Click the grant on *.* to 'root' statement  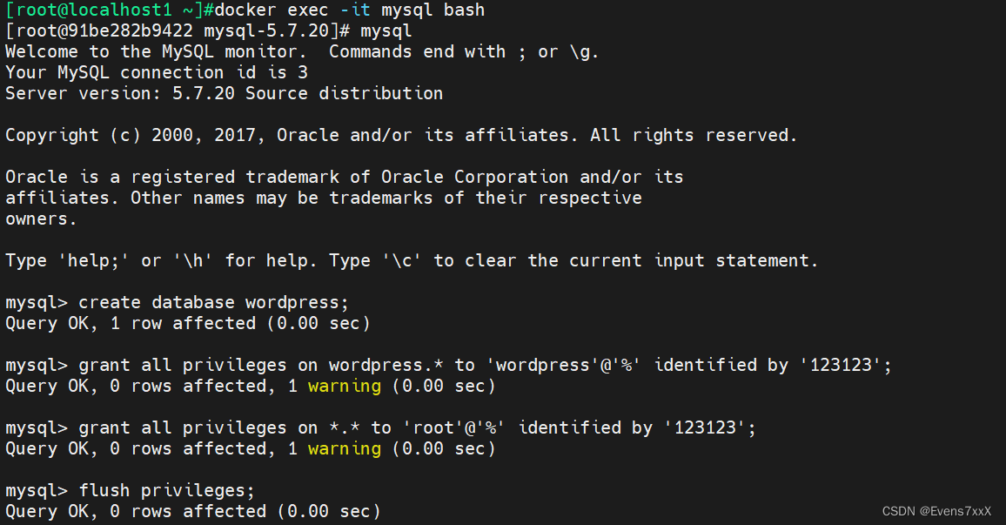[x=418, y=428]
